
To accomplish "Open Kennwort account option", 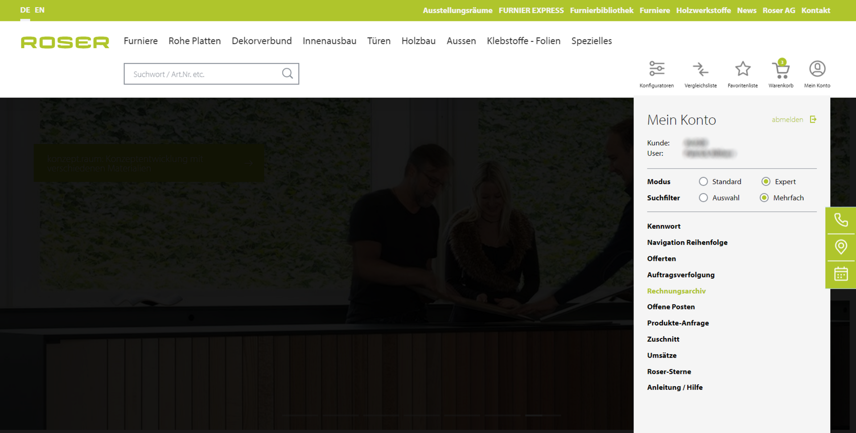I will tap(664, 226).
